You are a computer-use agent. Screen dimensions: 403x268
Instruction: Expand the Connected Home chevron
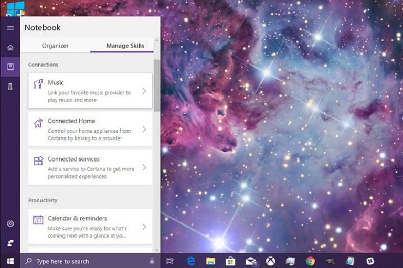[144, 129]
